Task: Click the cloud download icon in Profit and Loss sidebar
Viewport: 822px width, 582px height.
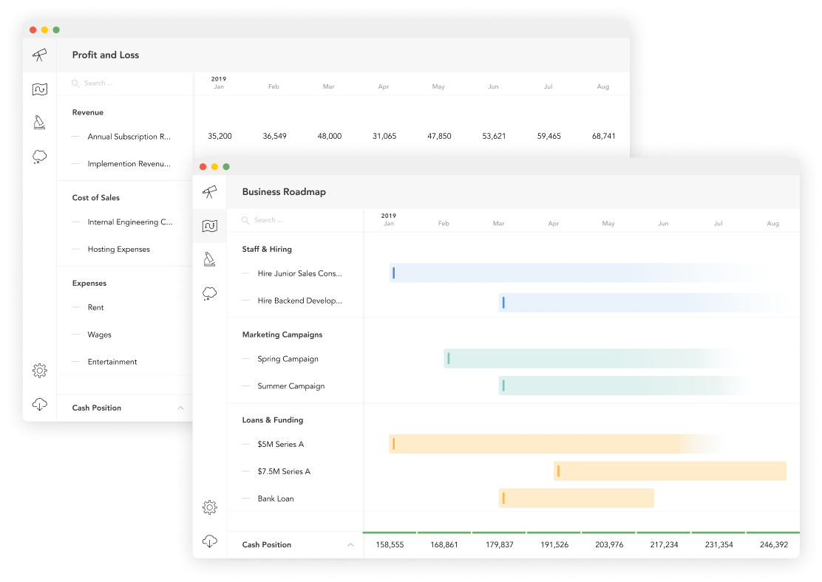Action: coord(40,404)
